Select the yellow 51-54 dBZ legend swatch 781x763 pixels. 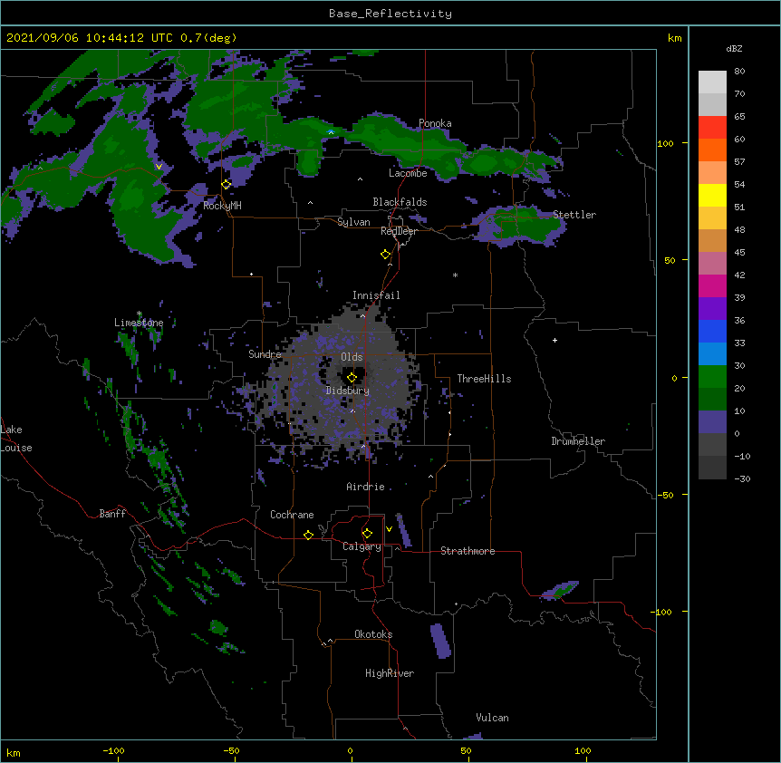[x=712, y=195]
